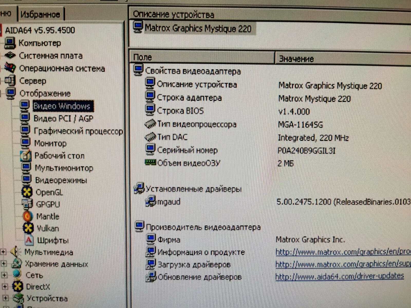The height and width of the screenshot is (308, 411).
Task: Click the Объем видеоОЗУ memory icon
Action: click(x=151, y=162)
